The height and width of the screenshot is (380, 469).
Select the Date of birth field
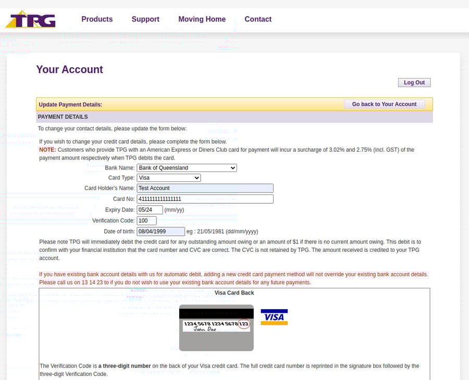coord(161,231)
